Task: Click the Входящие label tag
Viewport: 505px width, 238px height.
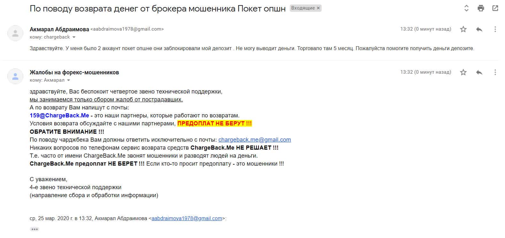Action: [302, 8]
